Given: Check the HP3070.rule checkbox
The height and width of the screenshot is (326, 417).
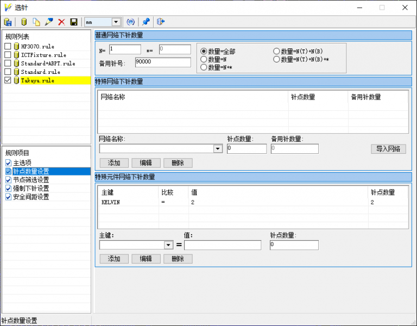Looking at the screenshot, I should [x=8, y=46].
